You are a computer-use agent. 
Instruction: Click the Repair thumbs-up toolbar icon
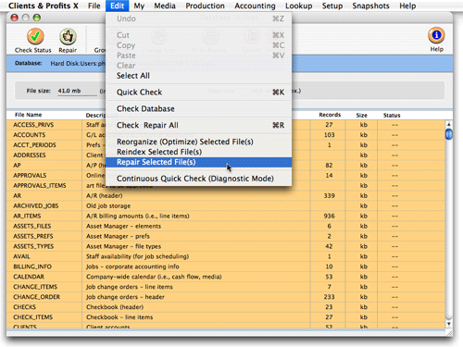(68, 36)
